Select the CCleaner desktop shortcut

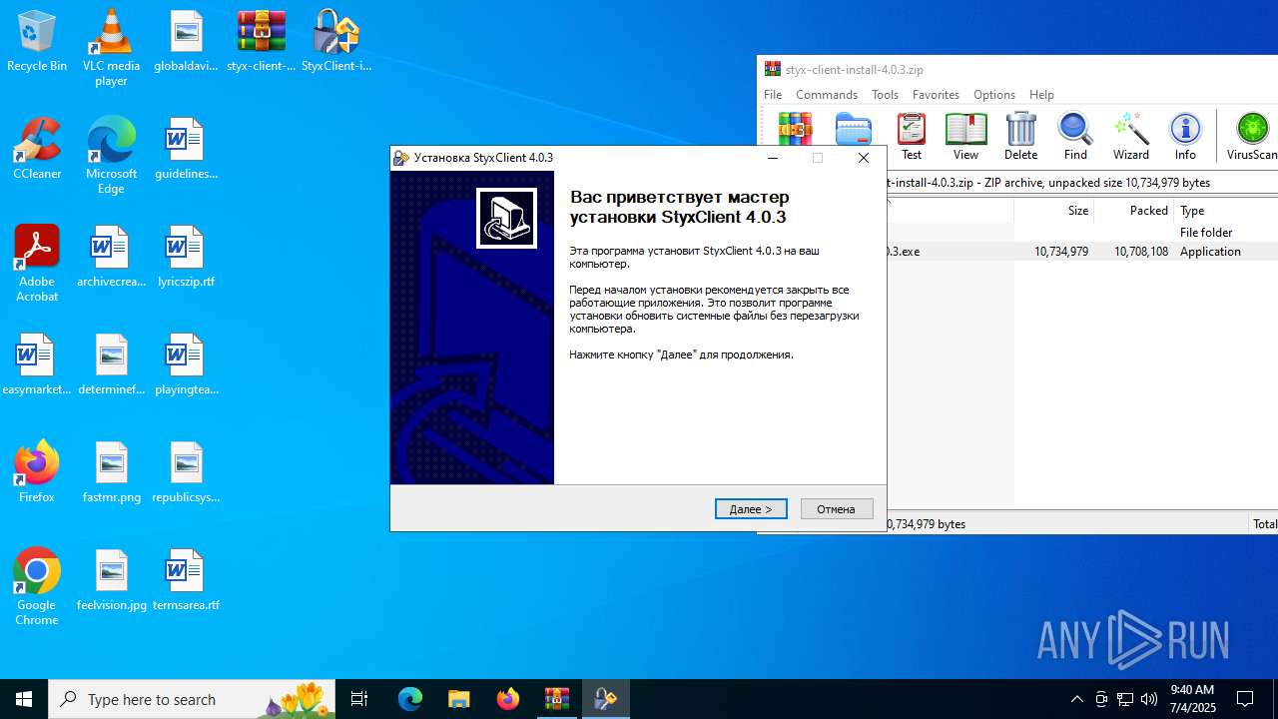coord(37,150)
